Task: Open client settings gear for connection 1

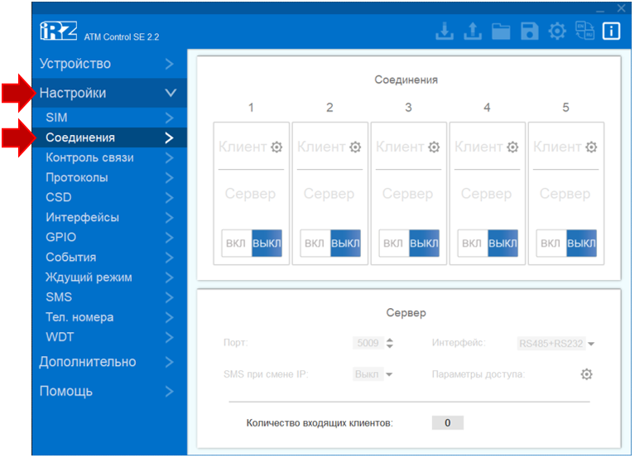Action: pyautogui.click(x=277, y=147)
